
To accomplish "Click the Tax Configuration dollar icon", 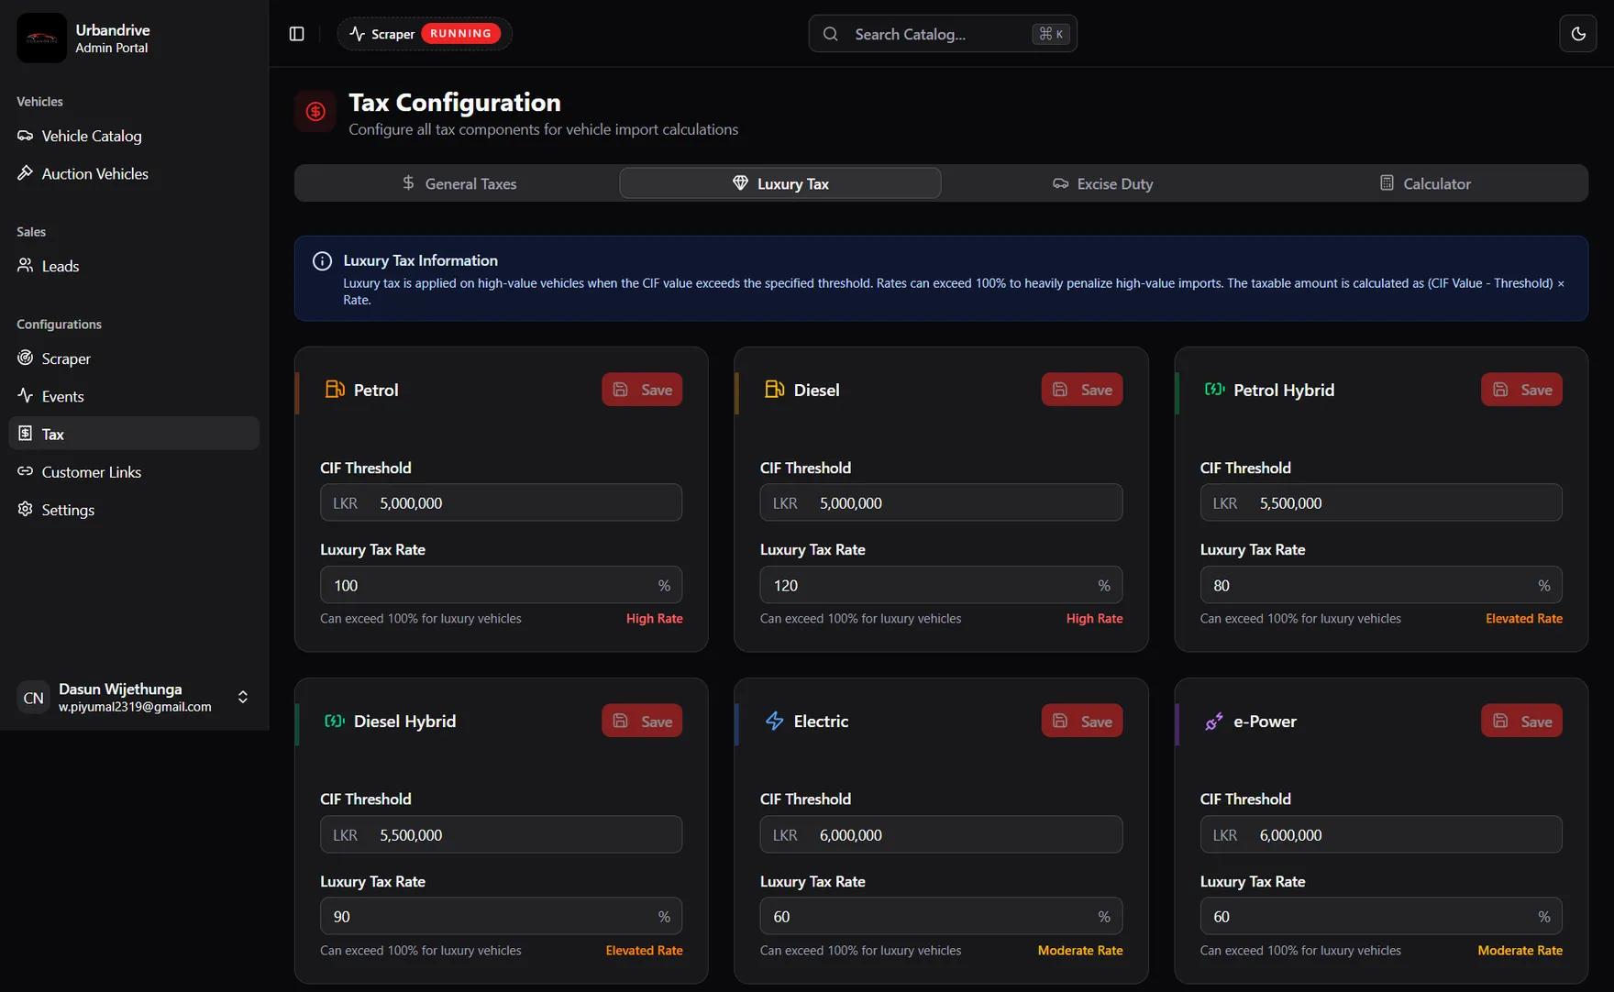I will coord(315,112).
